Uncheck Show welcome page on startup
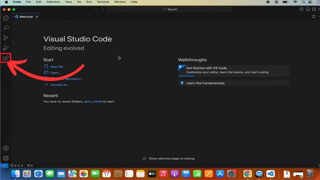This screenshot has height=180, width=320. click(x=144, y=158)
